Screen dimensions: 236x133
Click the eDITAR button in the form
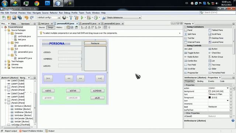click(73, 91)
